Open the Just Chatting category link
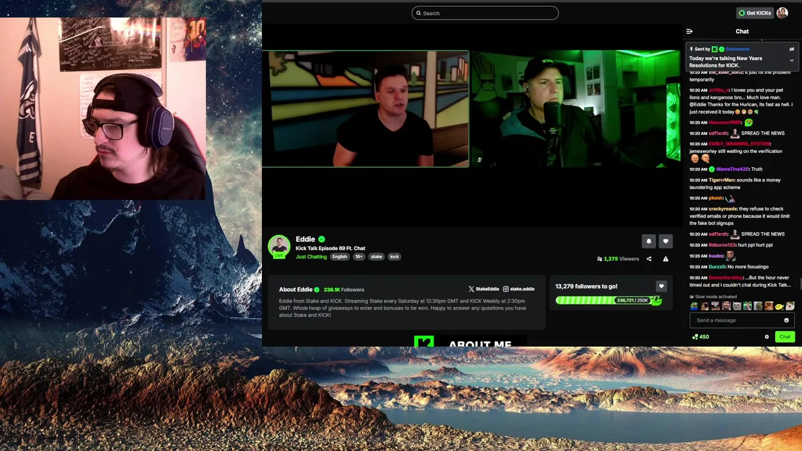The image size is (802, 451). (x=311, y=256)
